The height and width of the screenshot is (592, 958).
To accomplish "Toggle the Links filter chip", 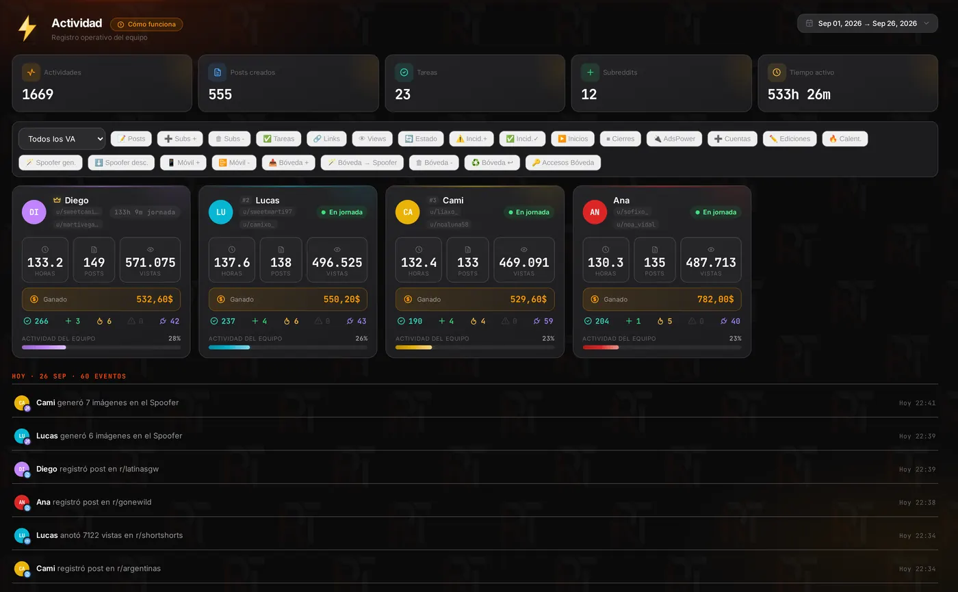I will coord(326,139).
